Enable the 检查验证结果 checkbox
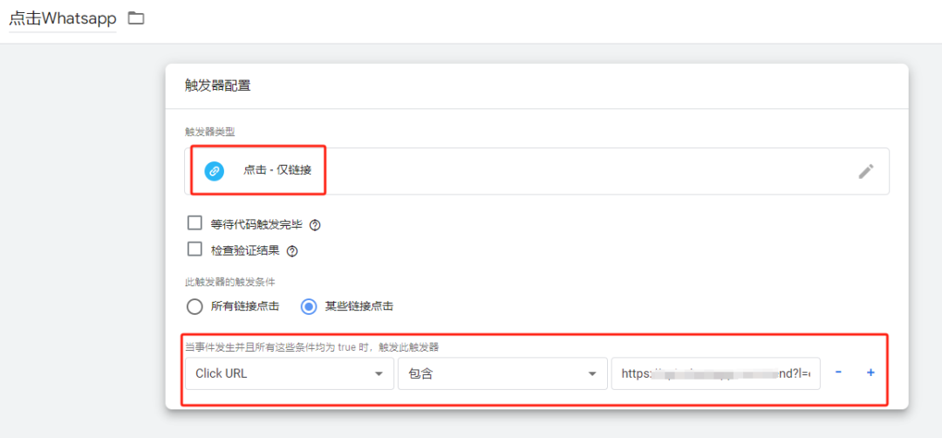The height and width of the screenshot is (438, 942). click(195, 250)
